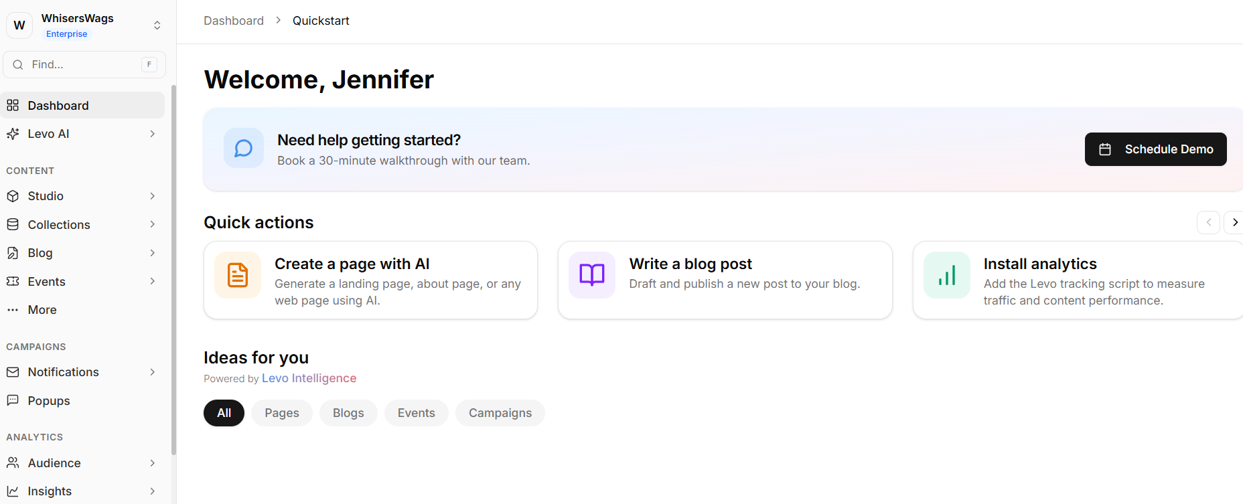Expand the Blog submenu chevron

pyautogui.click(x=153, y=253)
